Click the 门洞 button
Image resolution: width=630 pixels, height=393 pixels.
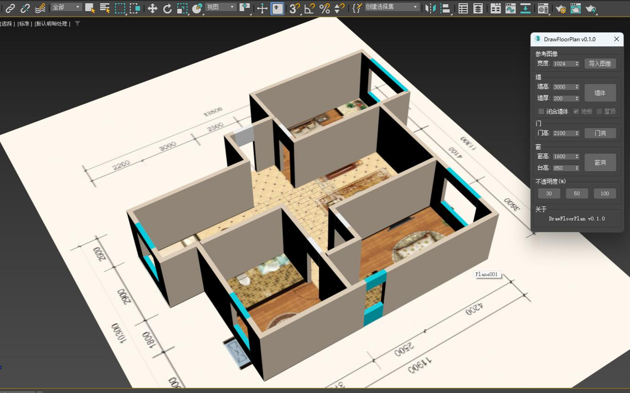click(x=600, y=133)
